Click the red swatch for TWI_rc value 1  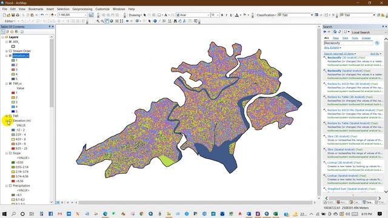[x=13, y=93]
